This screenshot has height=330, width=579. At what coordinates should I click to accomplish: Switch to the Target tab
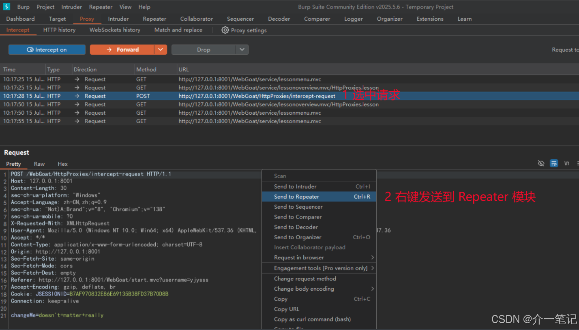click(57, 19)
